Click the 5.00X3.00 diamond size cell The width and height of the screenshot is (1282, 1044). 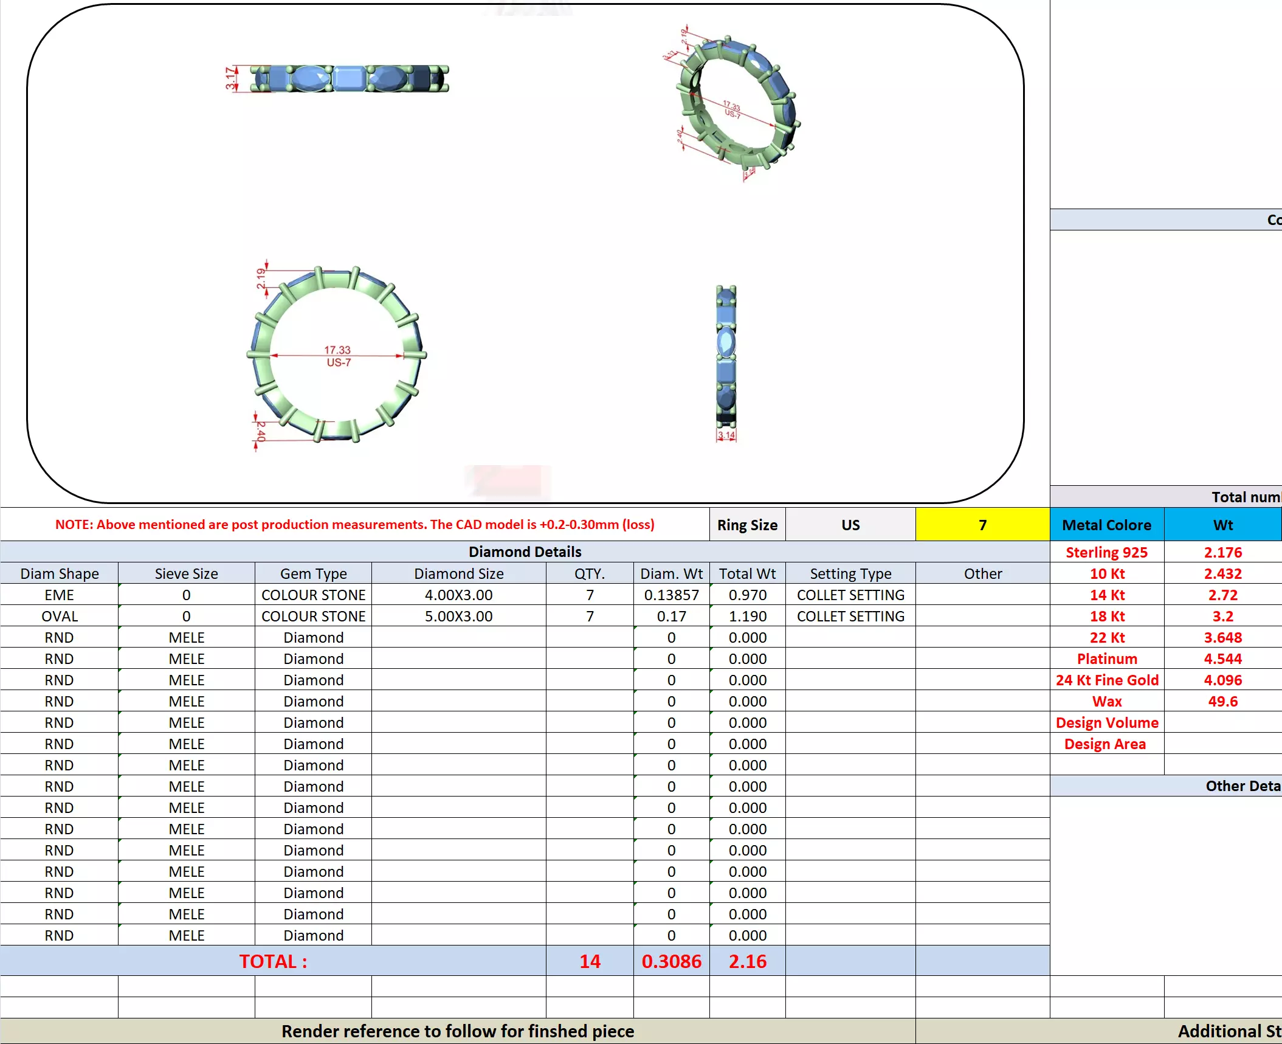(458, 616)
